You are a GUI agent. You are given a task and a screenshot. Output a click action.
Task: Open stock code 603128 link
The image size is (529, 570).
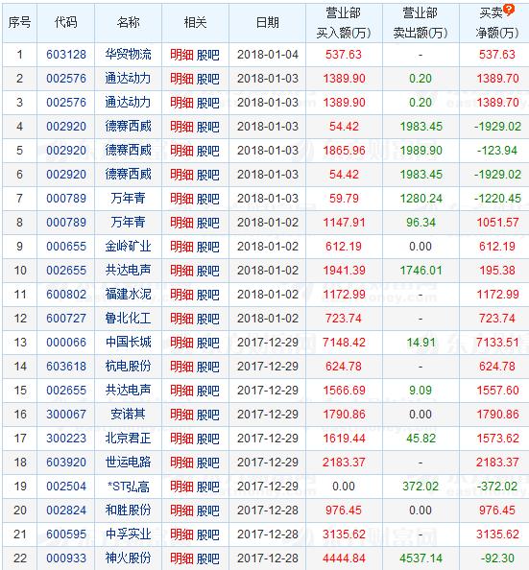(66, 55)
